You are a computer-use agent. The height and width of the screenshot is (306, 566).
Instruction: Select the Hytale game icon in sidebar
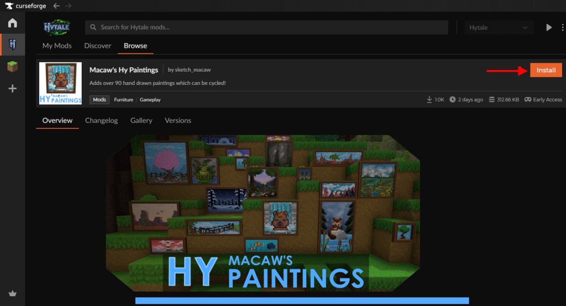(12, 45)
